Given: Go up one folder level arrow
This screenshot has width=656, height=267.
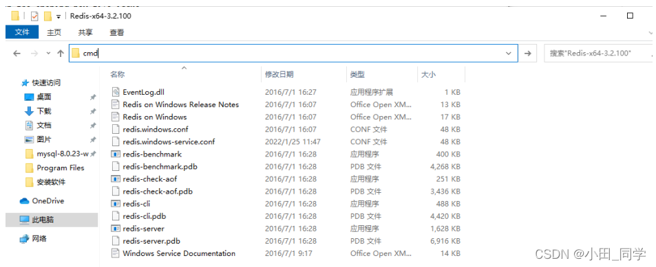Looking at the screenshot, I should point(61,54).
